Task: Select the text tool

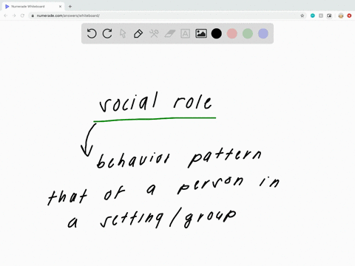Action: tap(185, 33)
